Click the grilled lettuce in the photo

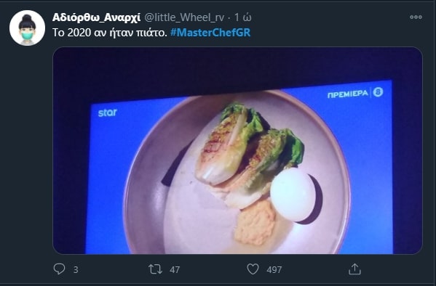249,154
